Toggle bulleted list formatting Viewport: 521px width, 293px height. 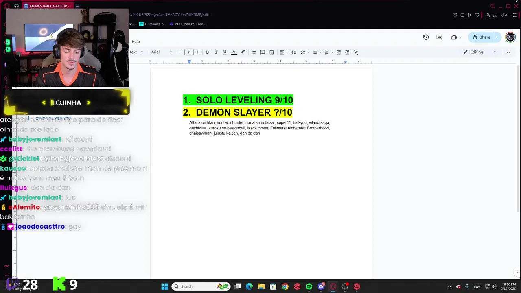point(315,52)
